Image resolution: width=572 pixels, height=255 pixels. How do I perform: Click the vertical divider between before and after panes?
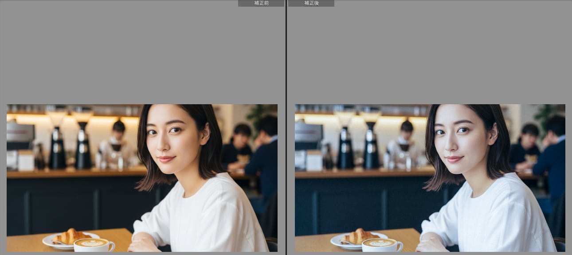(x=286, y=133)
